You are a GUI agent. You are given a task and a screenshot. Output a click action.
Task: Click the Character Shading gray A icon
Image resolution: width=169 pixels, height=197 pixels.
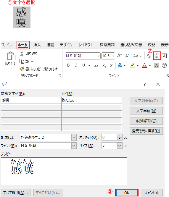157,65
